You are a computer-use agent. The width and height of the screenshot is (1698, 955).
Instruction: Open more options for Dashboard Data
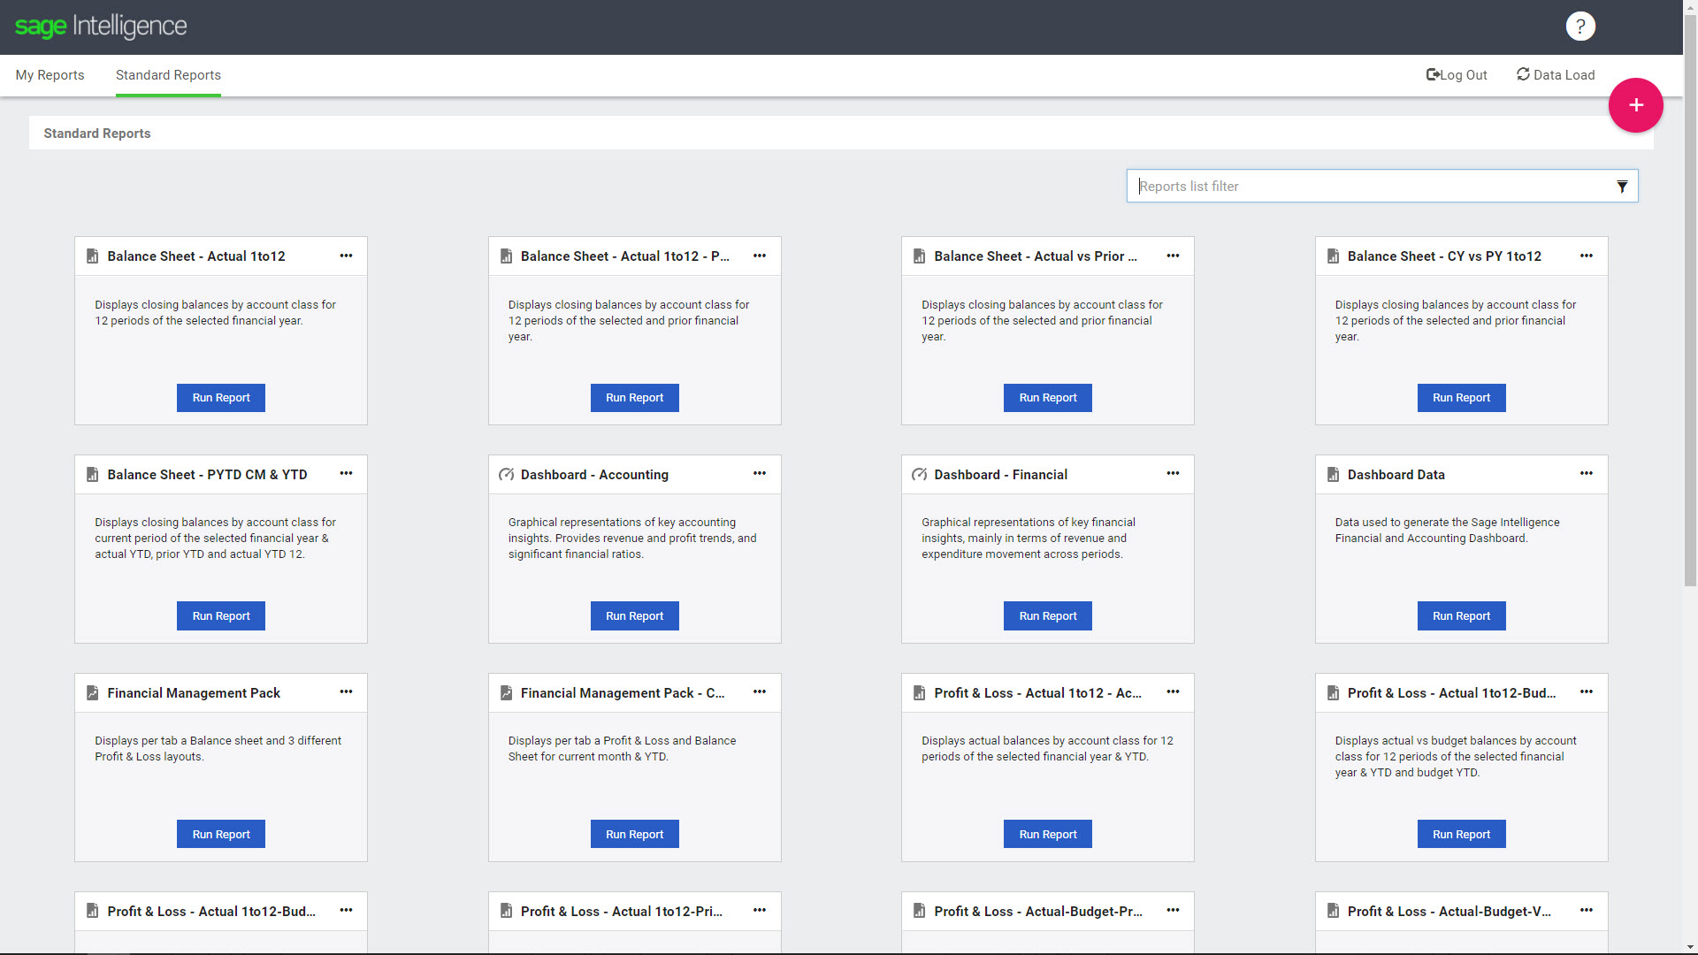click(1587, 474)
